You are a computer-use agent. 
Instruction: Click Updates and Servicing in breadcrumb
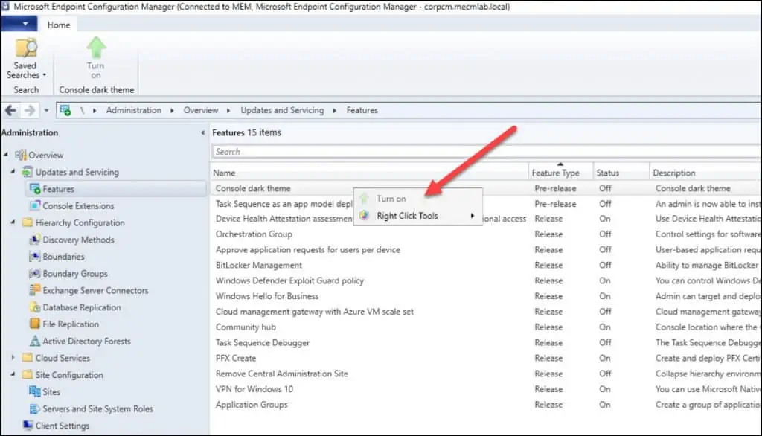tap(282, 110)
